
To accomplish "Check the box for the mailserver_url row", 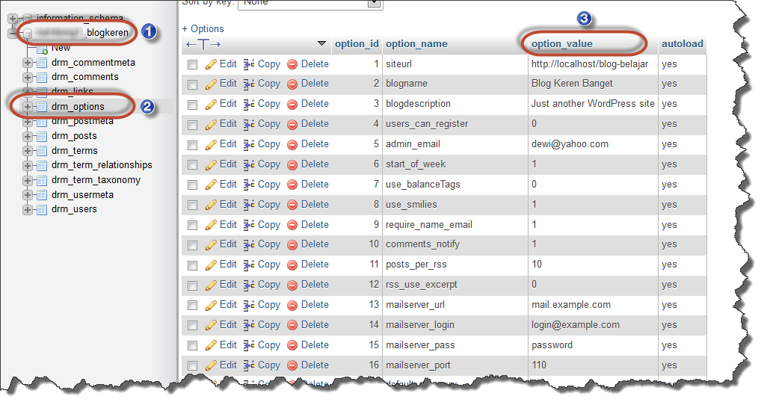I will (193, 306).
